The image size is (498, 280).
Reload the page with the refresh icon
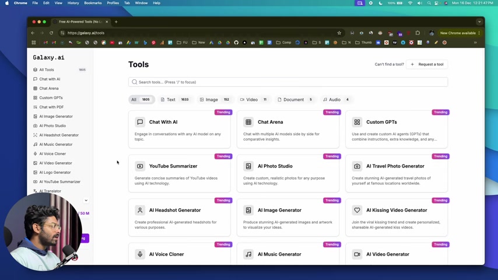click(x=51, y=33)
